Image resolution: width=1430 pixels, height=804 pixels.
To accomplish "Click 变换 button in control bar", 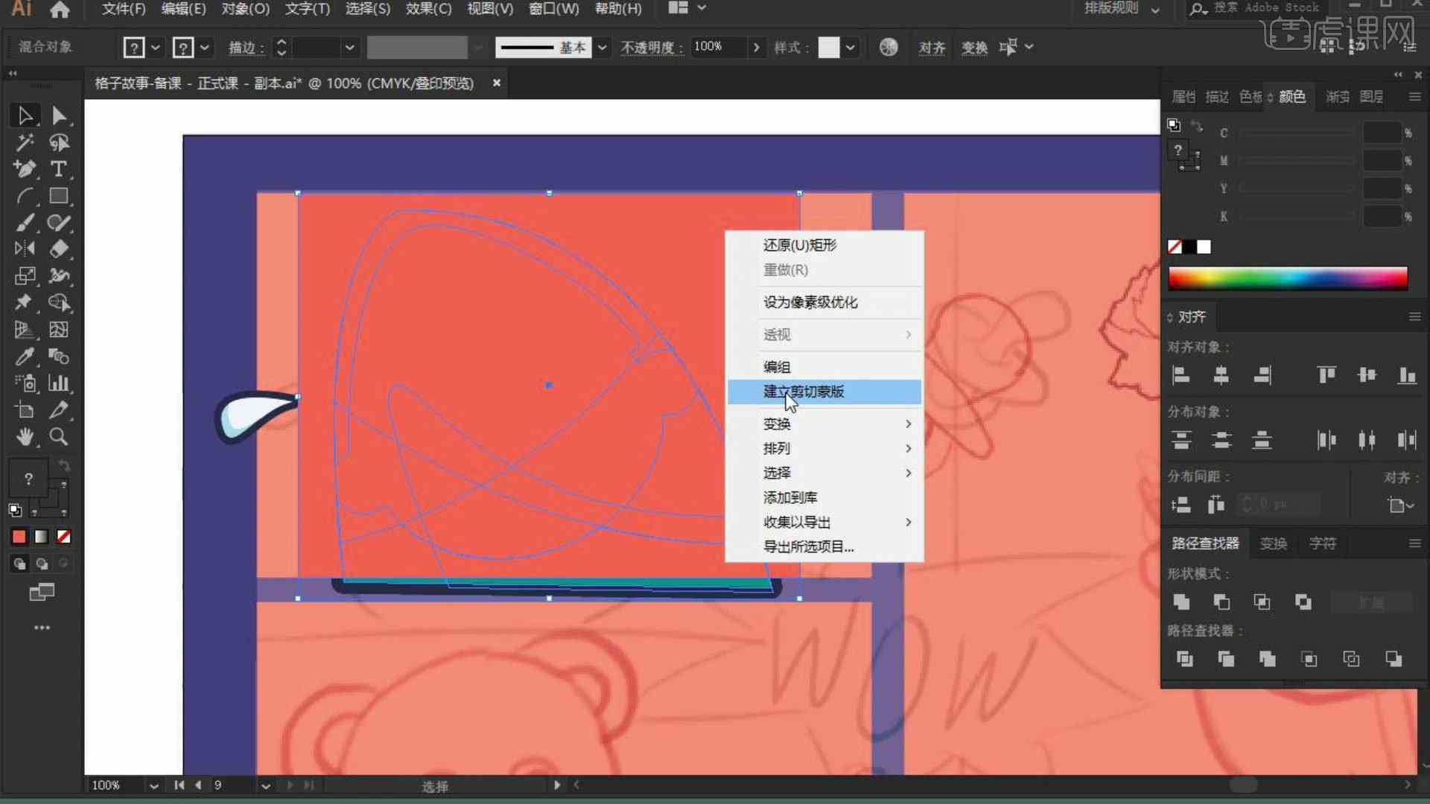I will point(974,48).
